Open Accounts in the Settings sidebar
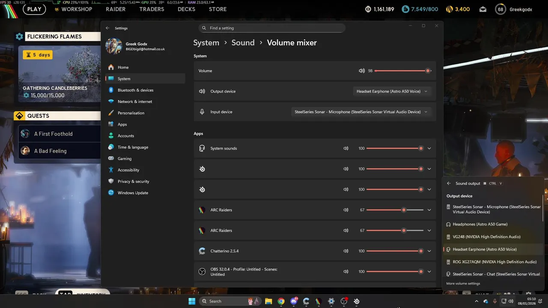The image size is (548, 308). click(145, 136)
